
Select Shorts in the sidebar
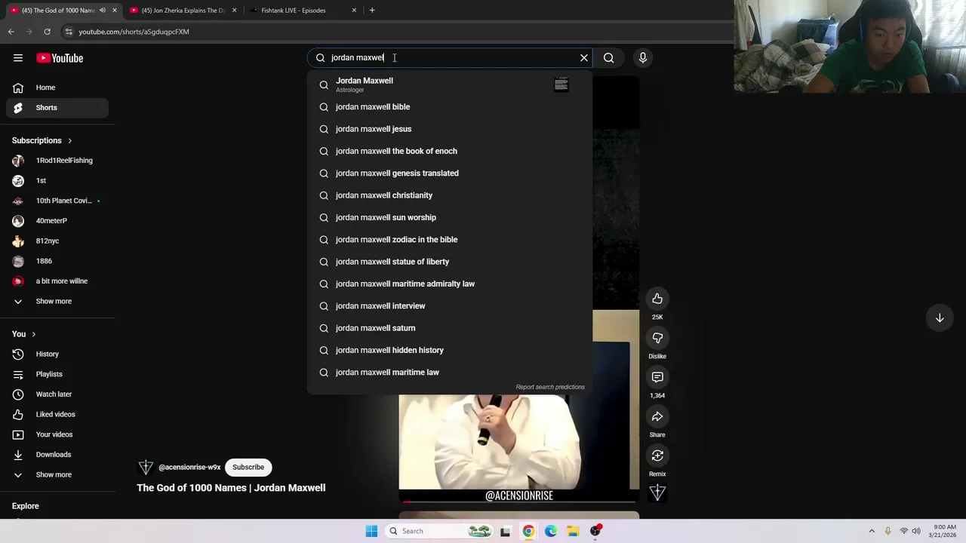tap(57, 108)
